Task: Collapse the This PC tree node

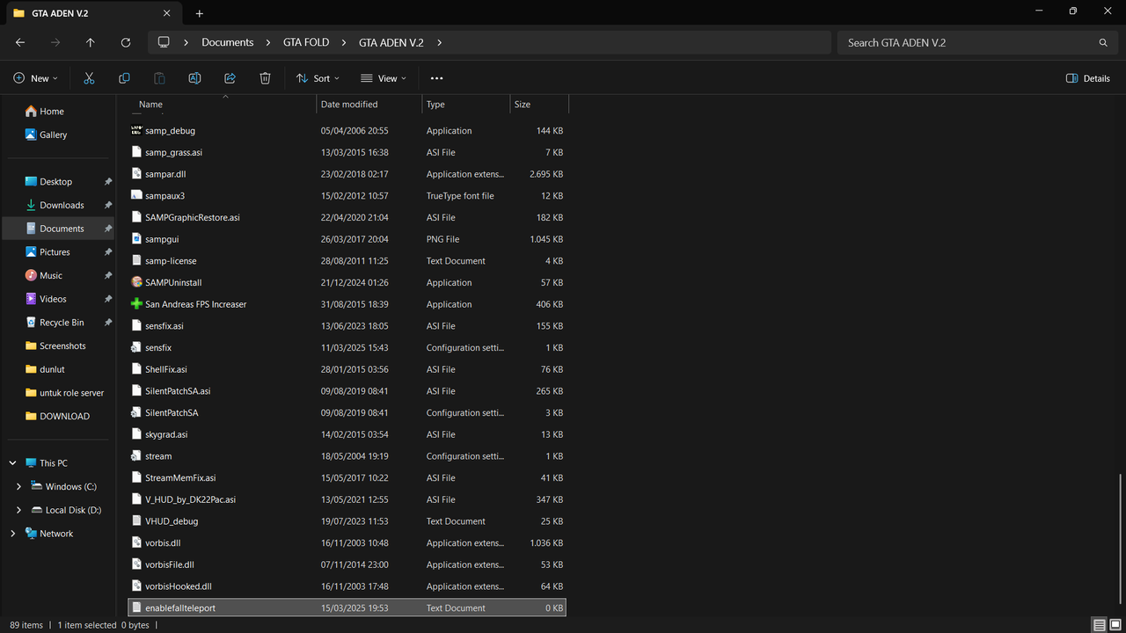Action: (12, 463)
